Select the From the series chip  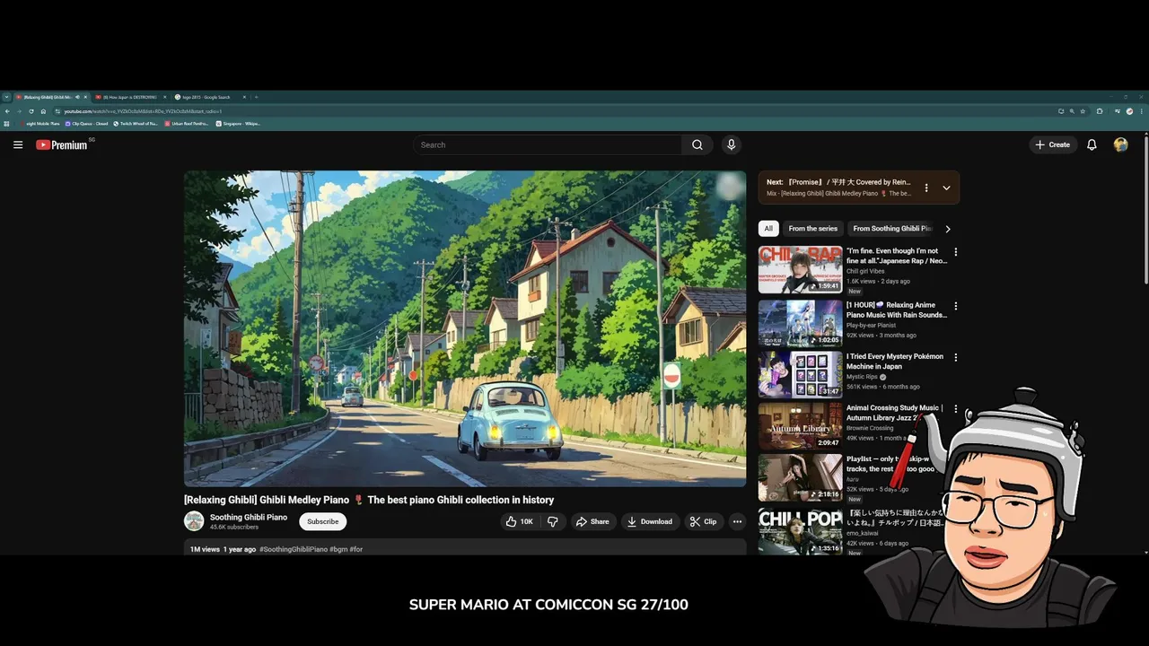coord(812,229)
